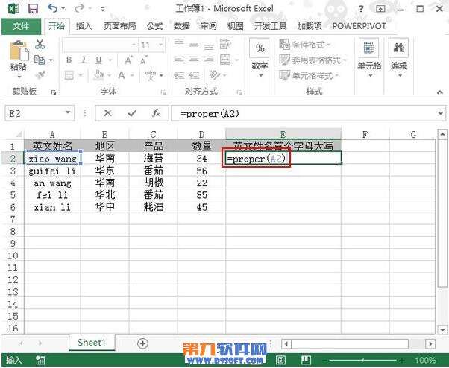Toggle align right icon
The image size is (449, 368).
(209, 60)
